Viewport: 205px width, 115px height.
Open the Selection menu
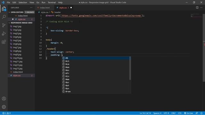click(23, 3)
